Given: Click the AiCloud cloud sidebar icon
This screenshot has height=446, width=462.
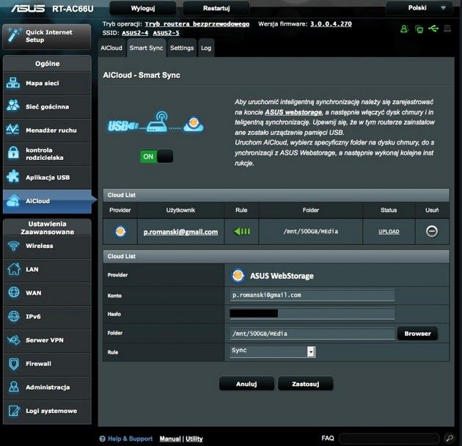Looking at the screenshot, I should click(x=13, y=200).
